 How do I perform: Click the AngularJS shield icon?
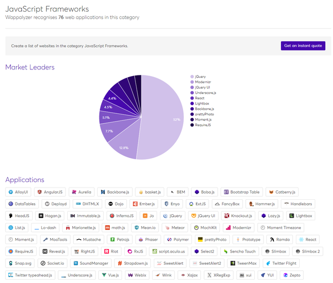point(39,192)
